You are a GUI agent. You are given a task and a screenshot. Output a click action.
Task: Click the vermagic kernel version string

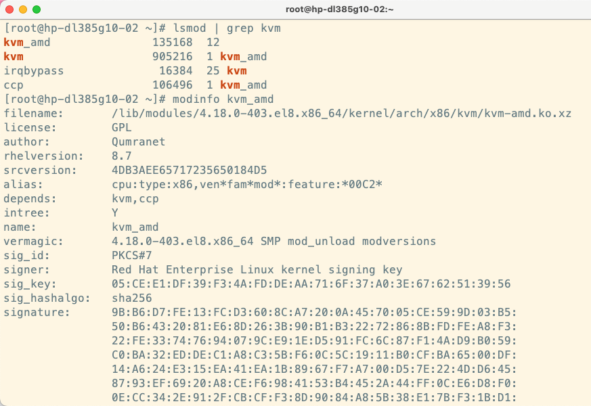click(273, 242)
